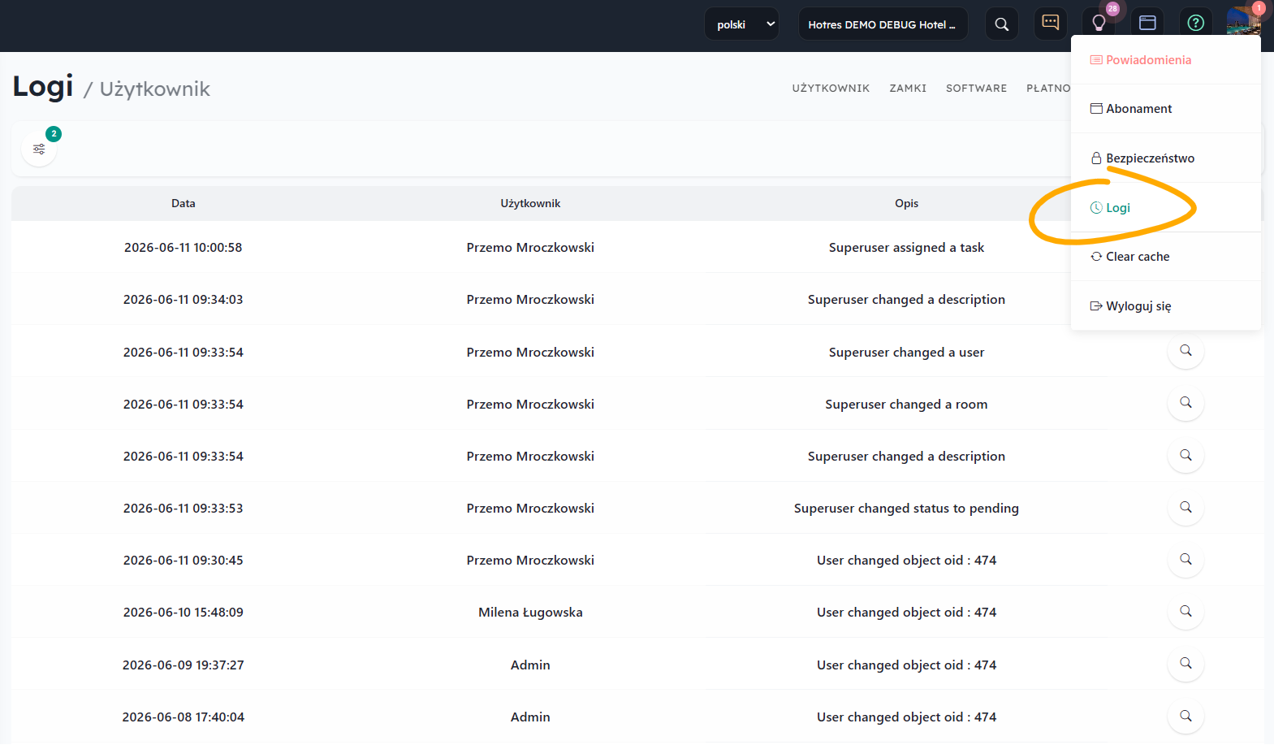This screenshot has width=1274, height=745.
Task: Click 'Superuser changed a room' text
Action: [x=906, y=405]
